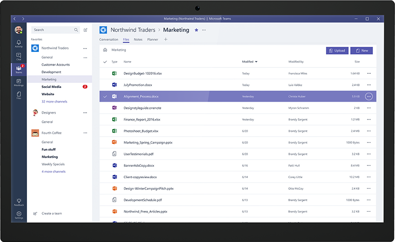Open Settings gear at bottom left

click(18, 214)
